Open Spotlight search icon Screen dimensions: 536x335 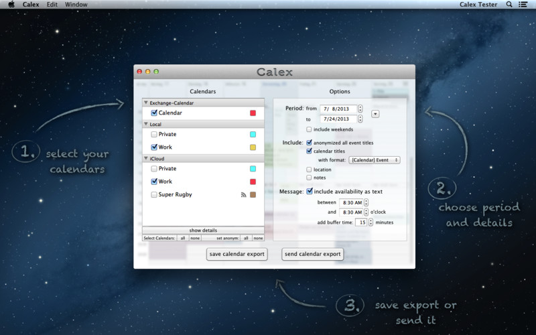tap(509, 5)
